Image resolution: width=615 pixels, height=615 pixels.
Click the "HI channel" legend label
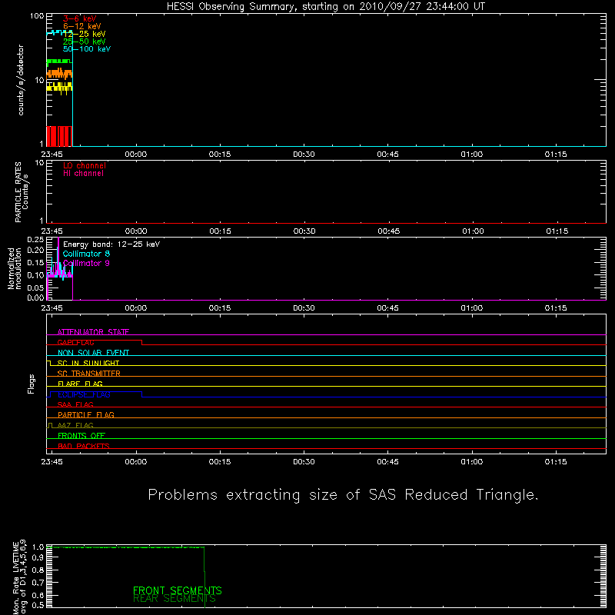pos(83,174)
